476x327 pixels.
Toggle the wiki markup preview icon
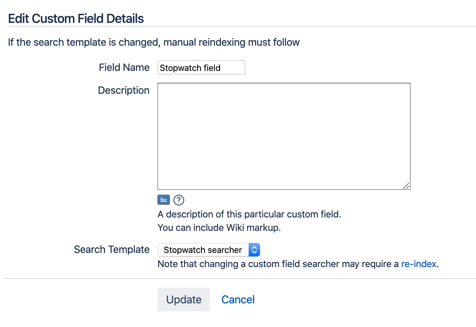point(164,200)
